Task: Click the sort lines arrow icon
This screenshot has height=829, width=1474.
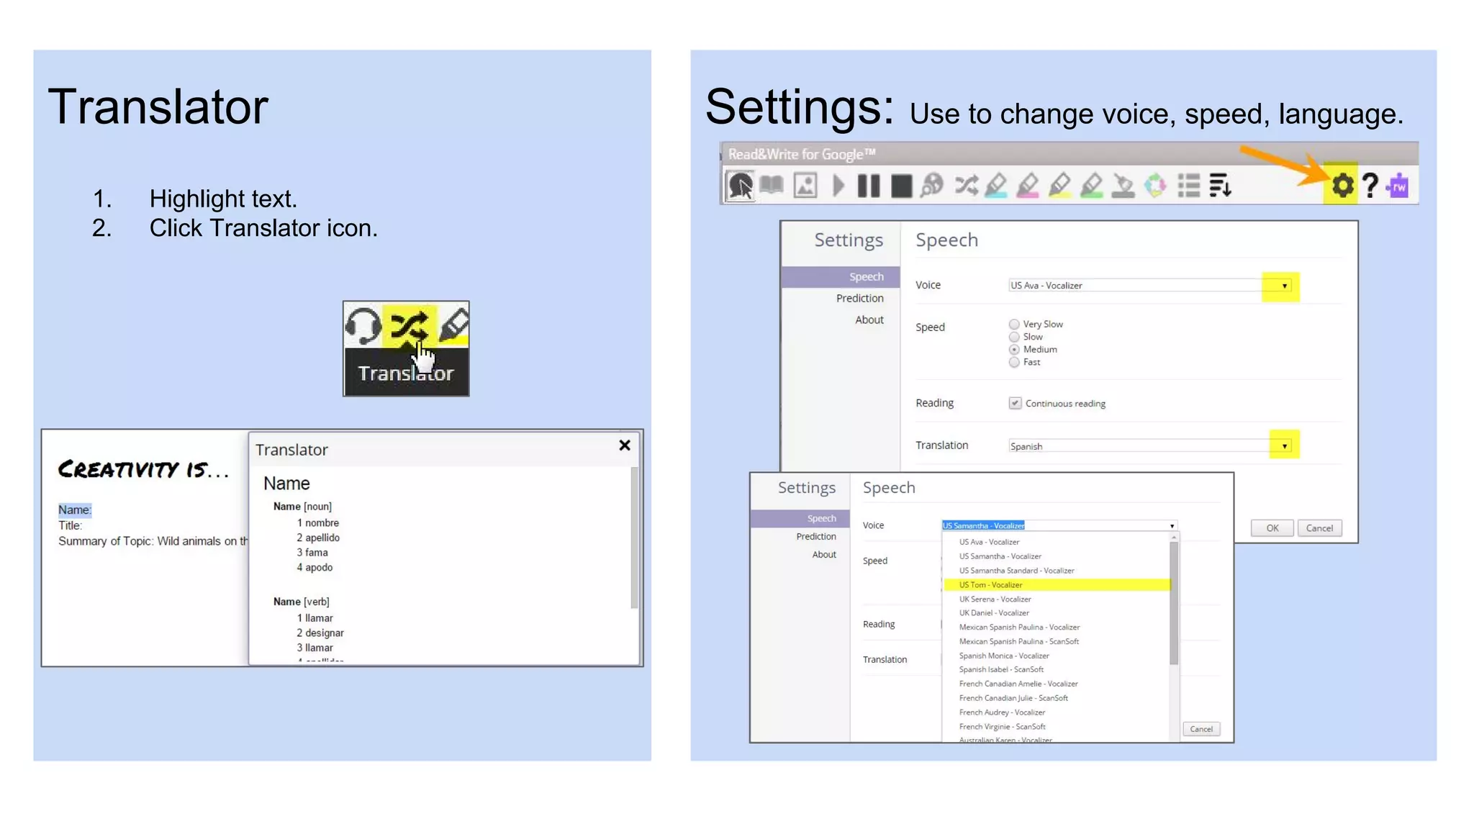Action: 1221,186
